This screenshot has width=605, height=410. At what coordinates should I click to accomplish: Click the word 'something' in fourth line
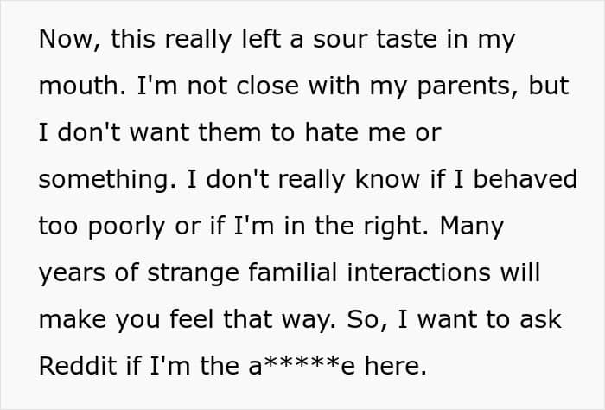coord(104,181)
